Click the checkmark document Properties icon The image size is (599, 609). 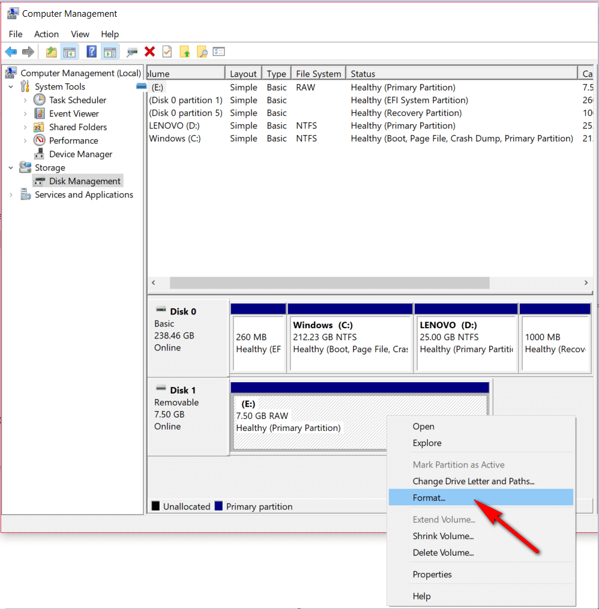pos(167,52)
